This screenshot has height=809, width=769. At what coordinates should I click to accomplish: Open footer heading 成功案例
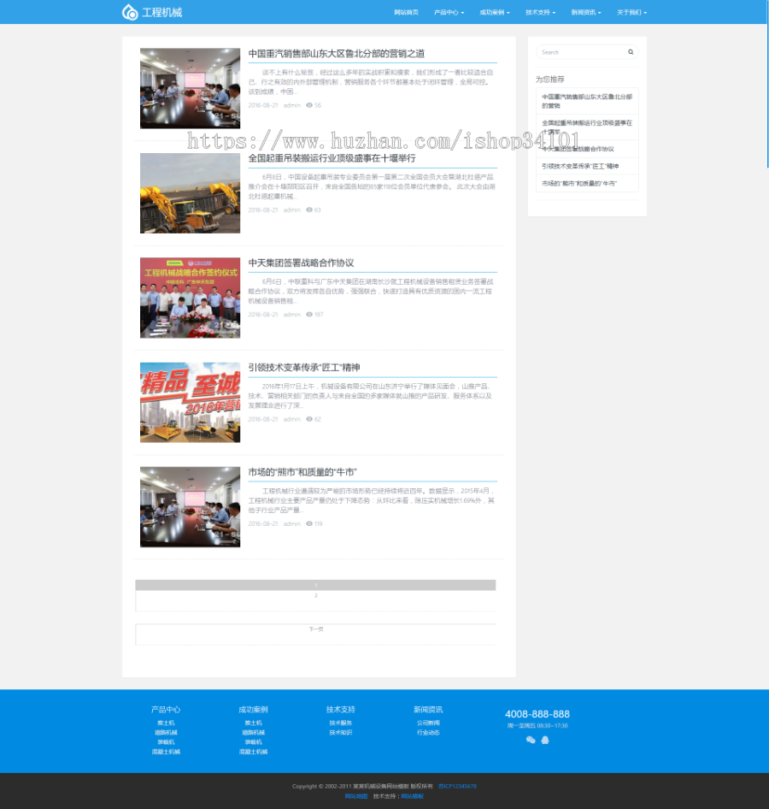point(253,710)
